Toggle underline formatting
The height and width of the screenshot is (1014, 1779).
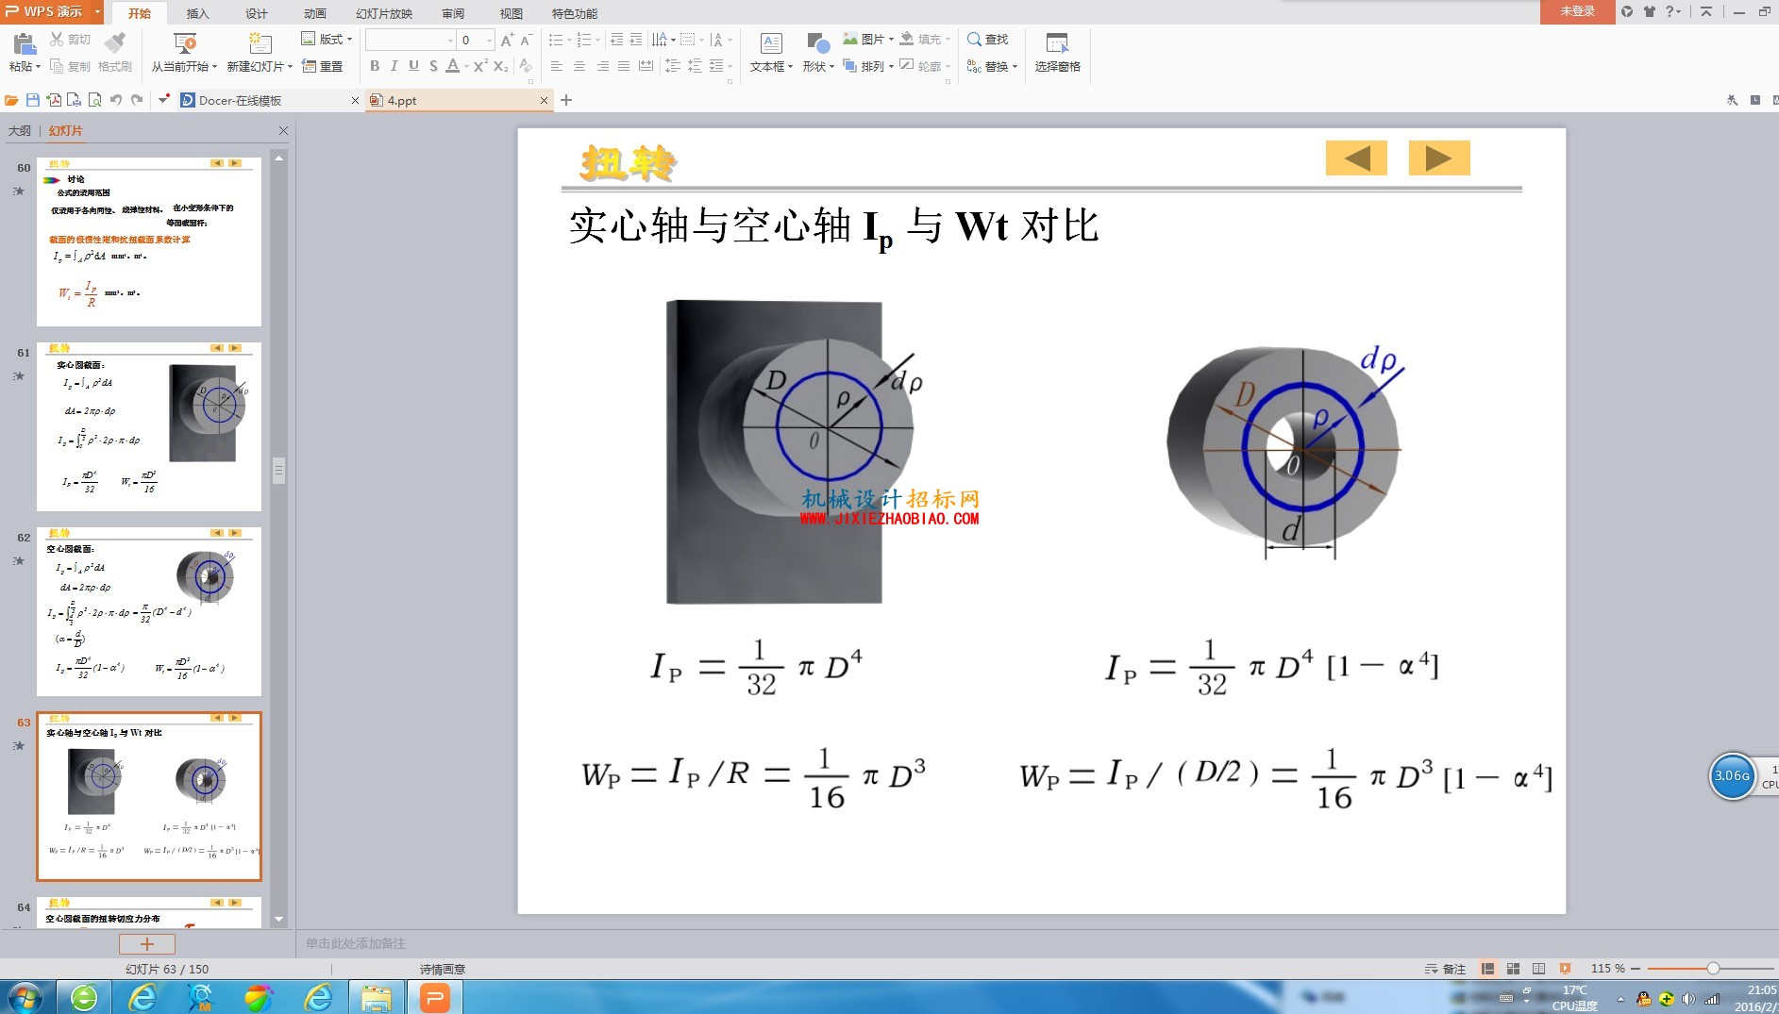413,66
